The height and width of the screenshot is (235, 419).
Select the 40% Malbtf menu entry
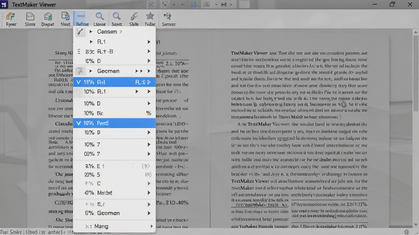coord(115,193)
